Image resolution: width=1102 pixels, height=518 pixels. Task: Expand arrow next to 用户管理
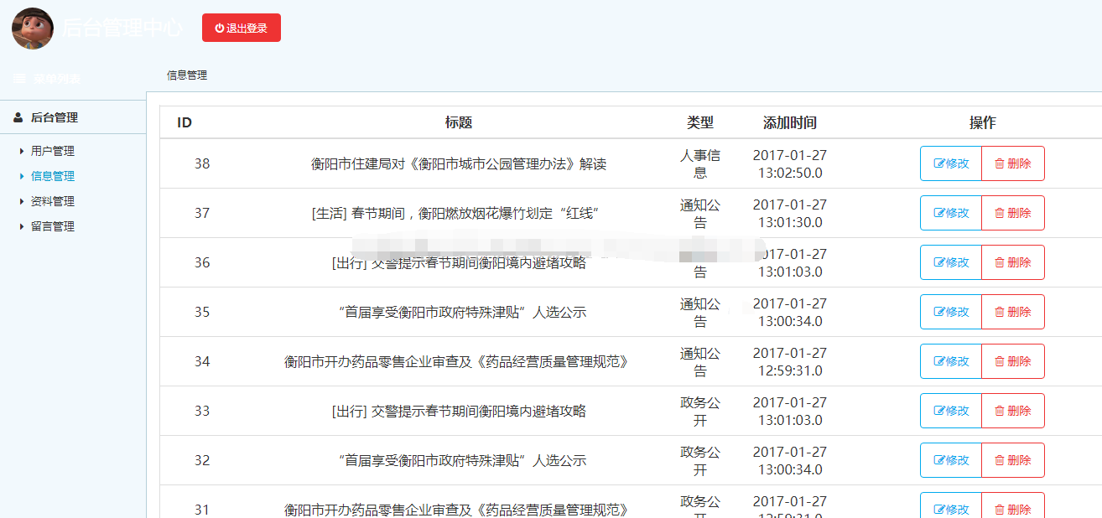point(22,151)
